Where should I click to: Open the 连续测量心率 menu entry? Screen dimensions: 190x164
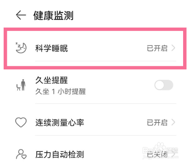coord(95,123)
